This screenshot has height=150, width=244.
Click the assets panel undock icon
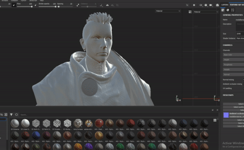213,110
